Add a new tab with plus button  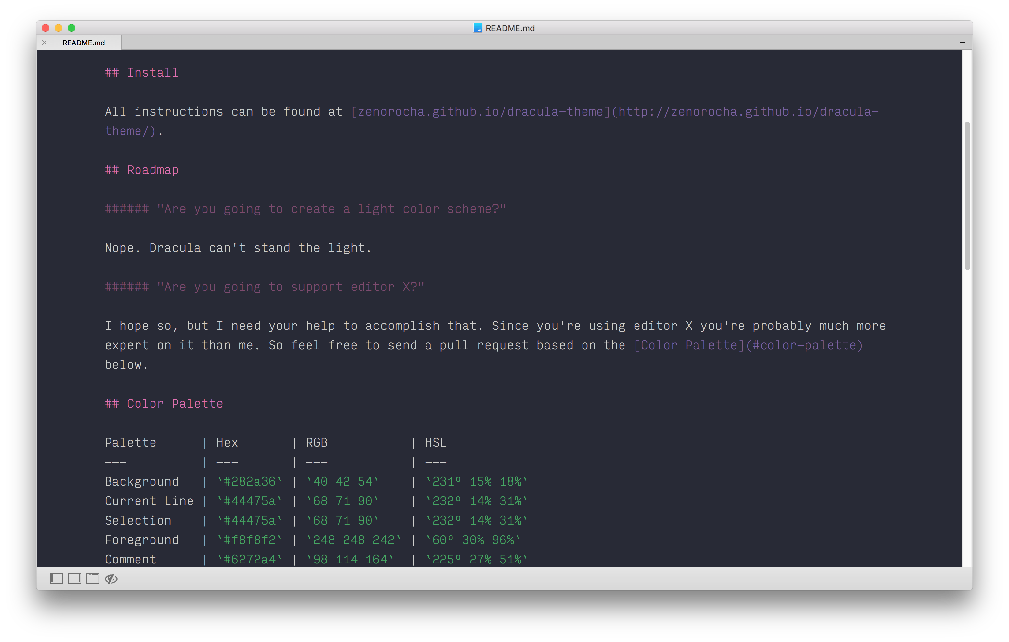(x=963, y=42)
